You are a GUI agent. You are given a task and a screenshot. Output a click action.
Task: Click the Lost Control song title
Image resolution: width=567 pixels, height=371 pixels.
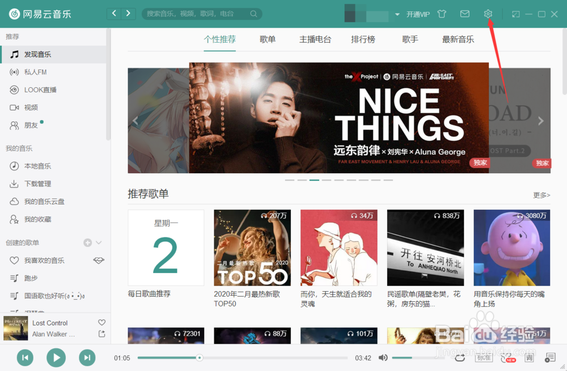click(50, 323)
